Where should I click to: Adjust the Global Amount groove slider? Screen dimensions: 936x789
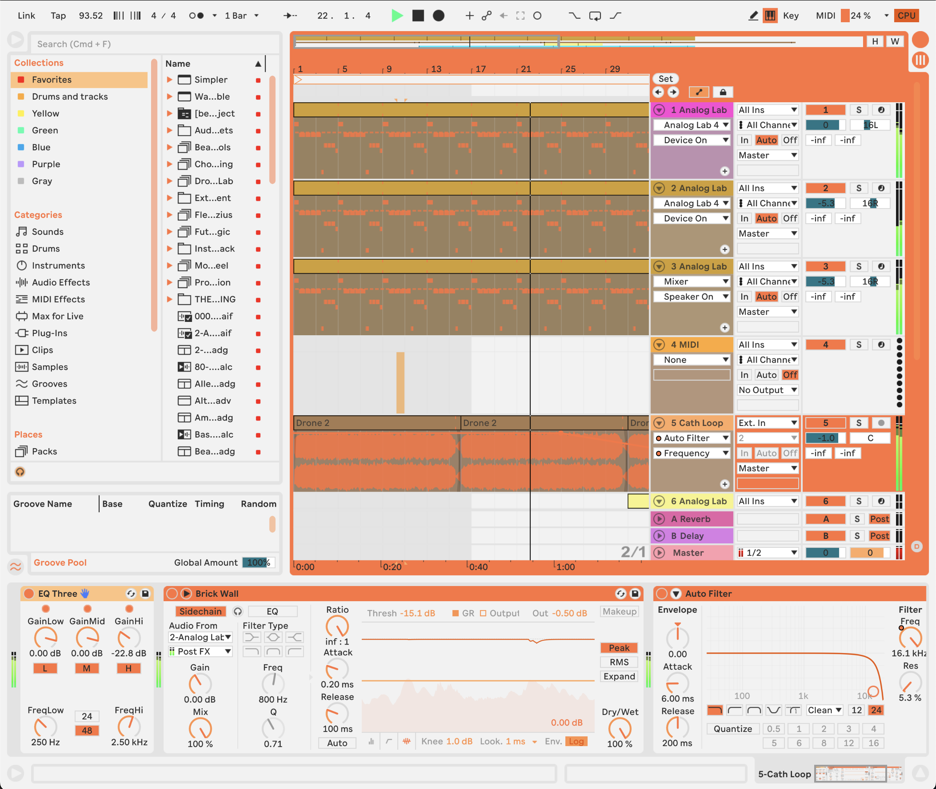(x=258, y=563)
